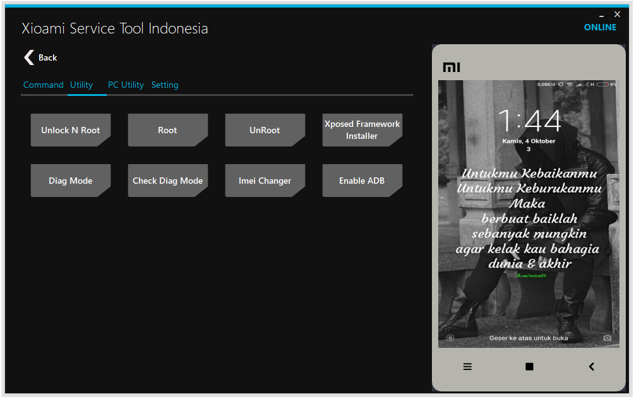The image size is (634, 399).
Task: Switch to the Command tab
Action: [x=44, y=85]
